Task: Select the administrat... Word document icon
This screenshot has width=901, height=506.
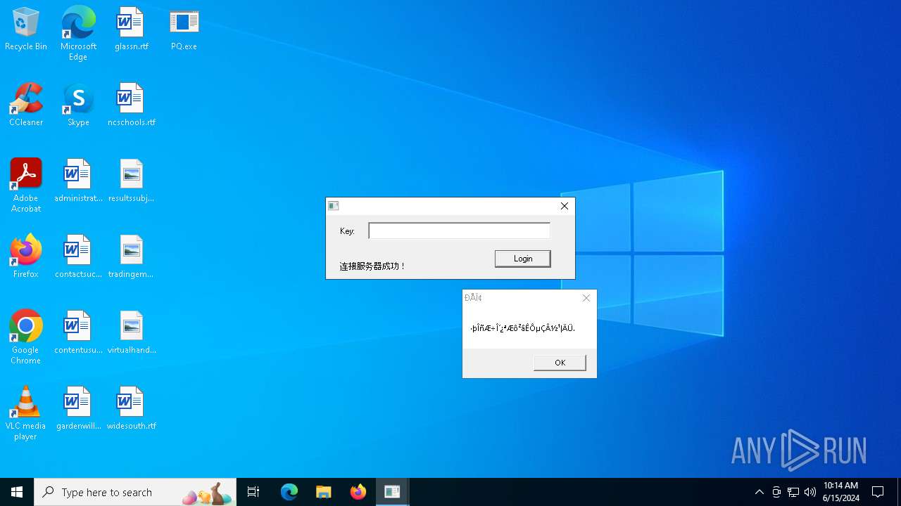Action: [x=78, y=181]
